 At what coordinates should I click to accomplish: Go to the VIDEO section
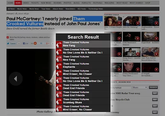[x=26, y=3]
